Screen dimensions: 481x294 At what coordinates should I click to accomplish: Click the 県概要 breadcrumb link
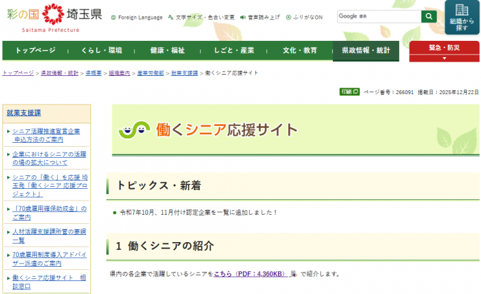(94, 73)
